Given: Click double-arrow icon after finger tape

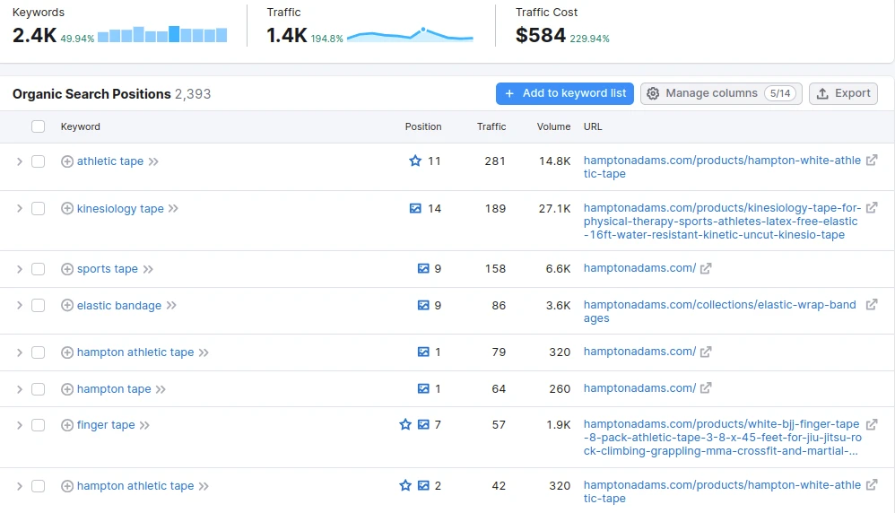Looking at the screenshot, I should [145, 426].
